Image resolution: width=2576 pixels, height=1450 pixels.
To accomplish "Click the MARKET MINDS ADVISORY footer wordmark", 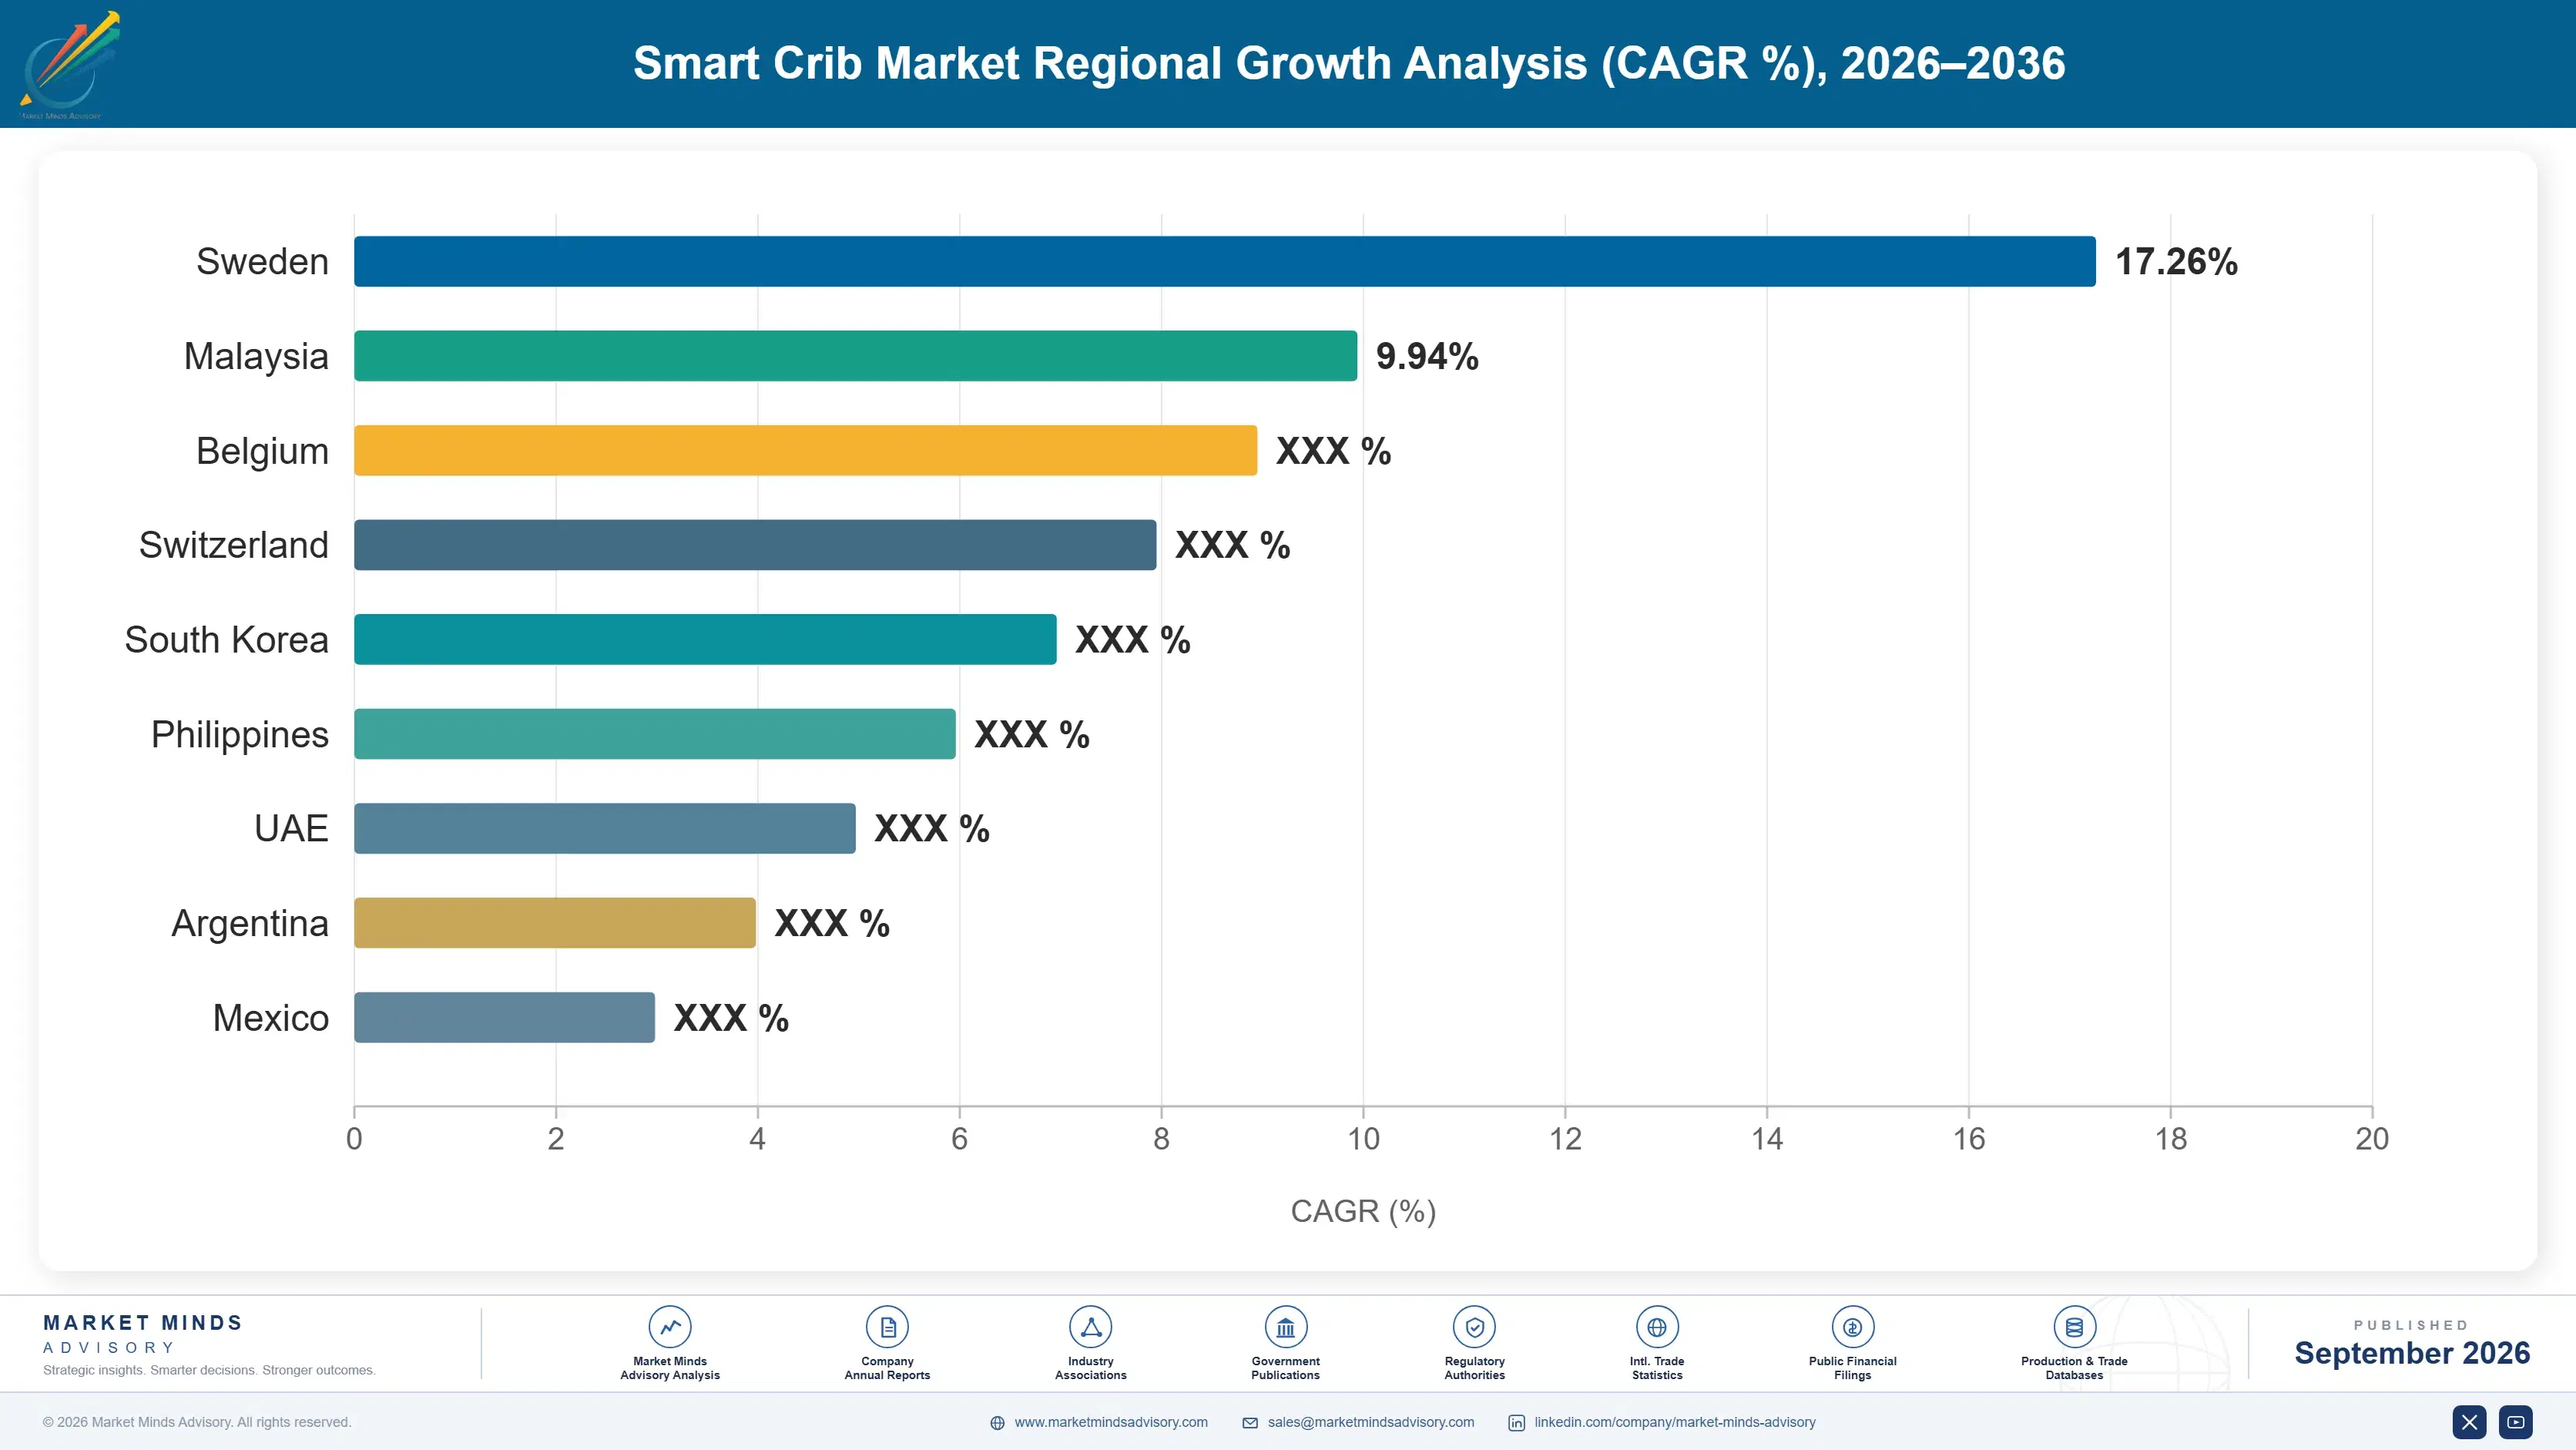I will 143,1334.
